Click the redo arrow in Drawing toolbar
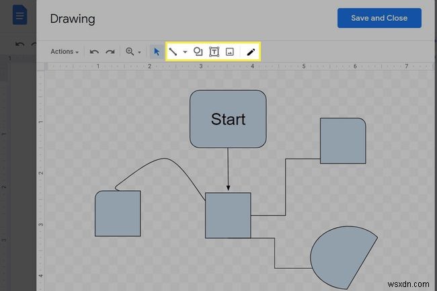This screenshot has height=291, width=437. (108, 52)
